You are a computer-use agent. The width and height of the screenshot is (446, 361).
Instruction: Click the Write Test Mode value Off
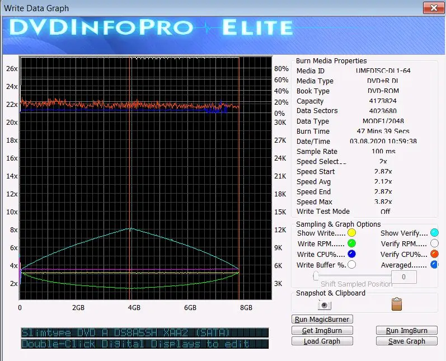click(386, 212)
